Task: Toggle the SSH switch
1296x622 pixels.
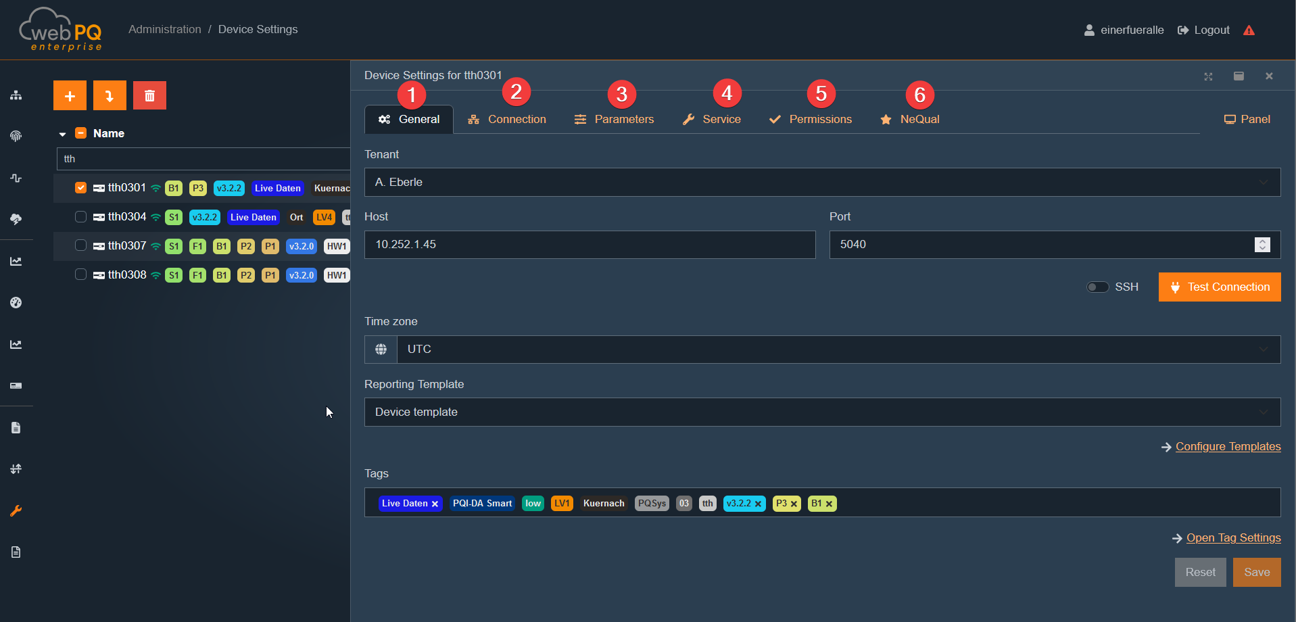Action: (1097, 287)
